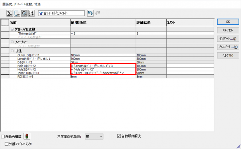Uncheck the 自動順序解決 checkbox
241x149 pixels.
(x=119, y=136)
